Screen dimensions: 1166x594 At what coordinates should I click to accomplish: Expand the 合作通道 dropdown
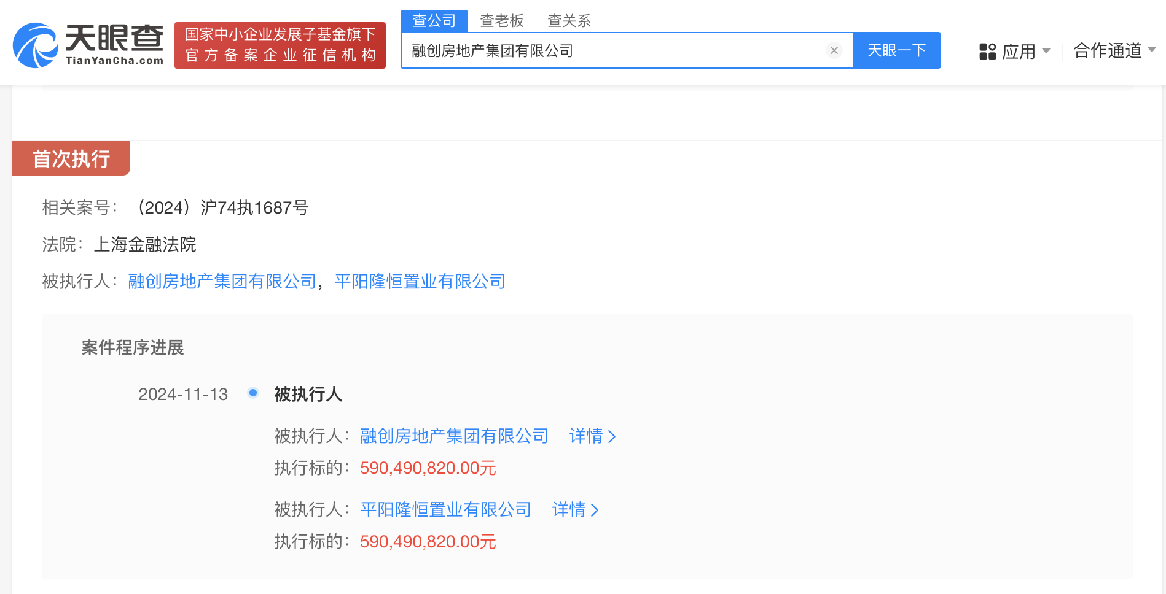1114,50
